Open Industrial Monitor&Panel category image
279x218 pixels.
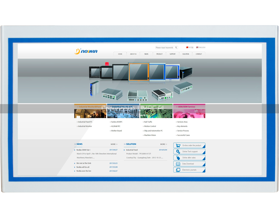[x=90, y=111]
